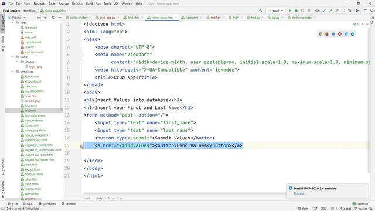Click the UTF-8 encoding setting

coord(333,209)
